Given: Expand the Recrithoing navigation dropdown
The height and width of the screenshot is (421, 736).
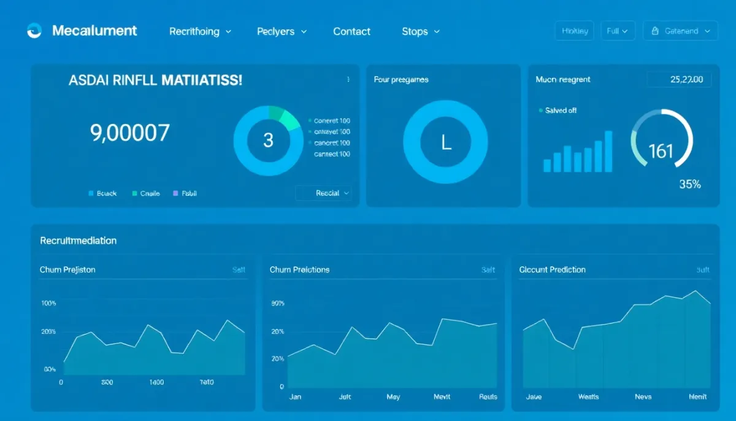Looking at the screenshot, I should click(x=201, y=31).
